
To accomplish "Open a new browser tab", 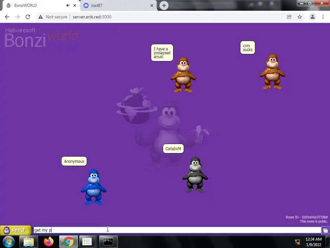I will 164,5.
